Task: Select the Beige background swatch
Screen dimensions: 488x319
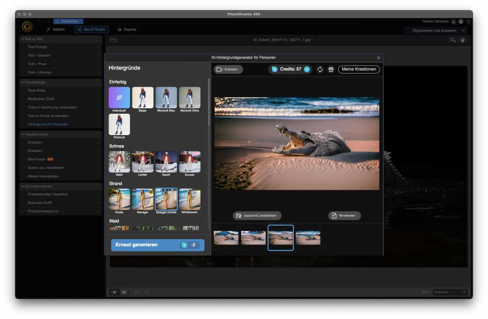Action: tap(143, 97)
